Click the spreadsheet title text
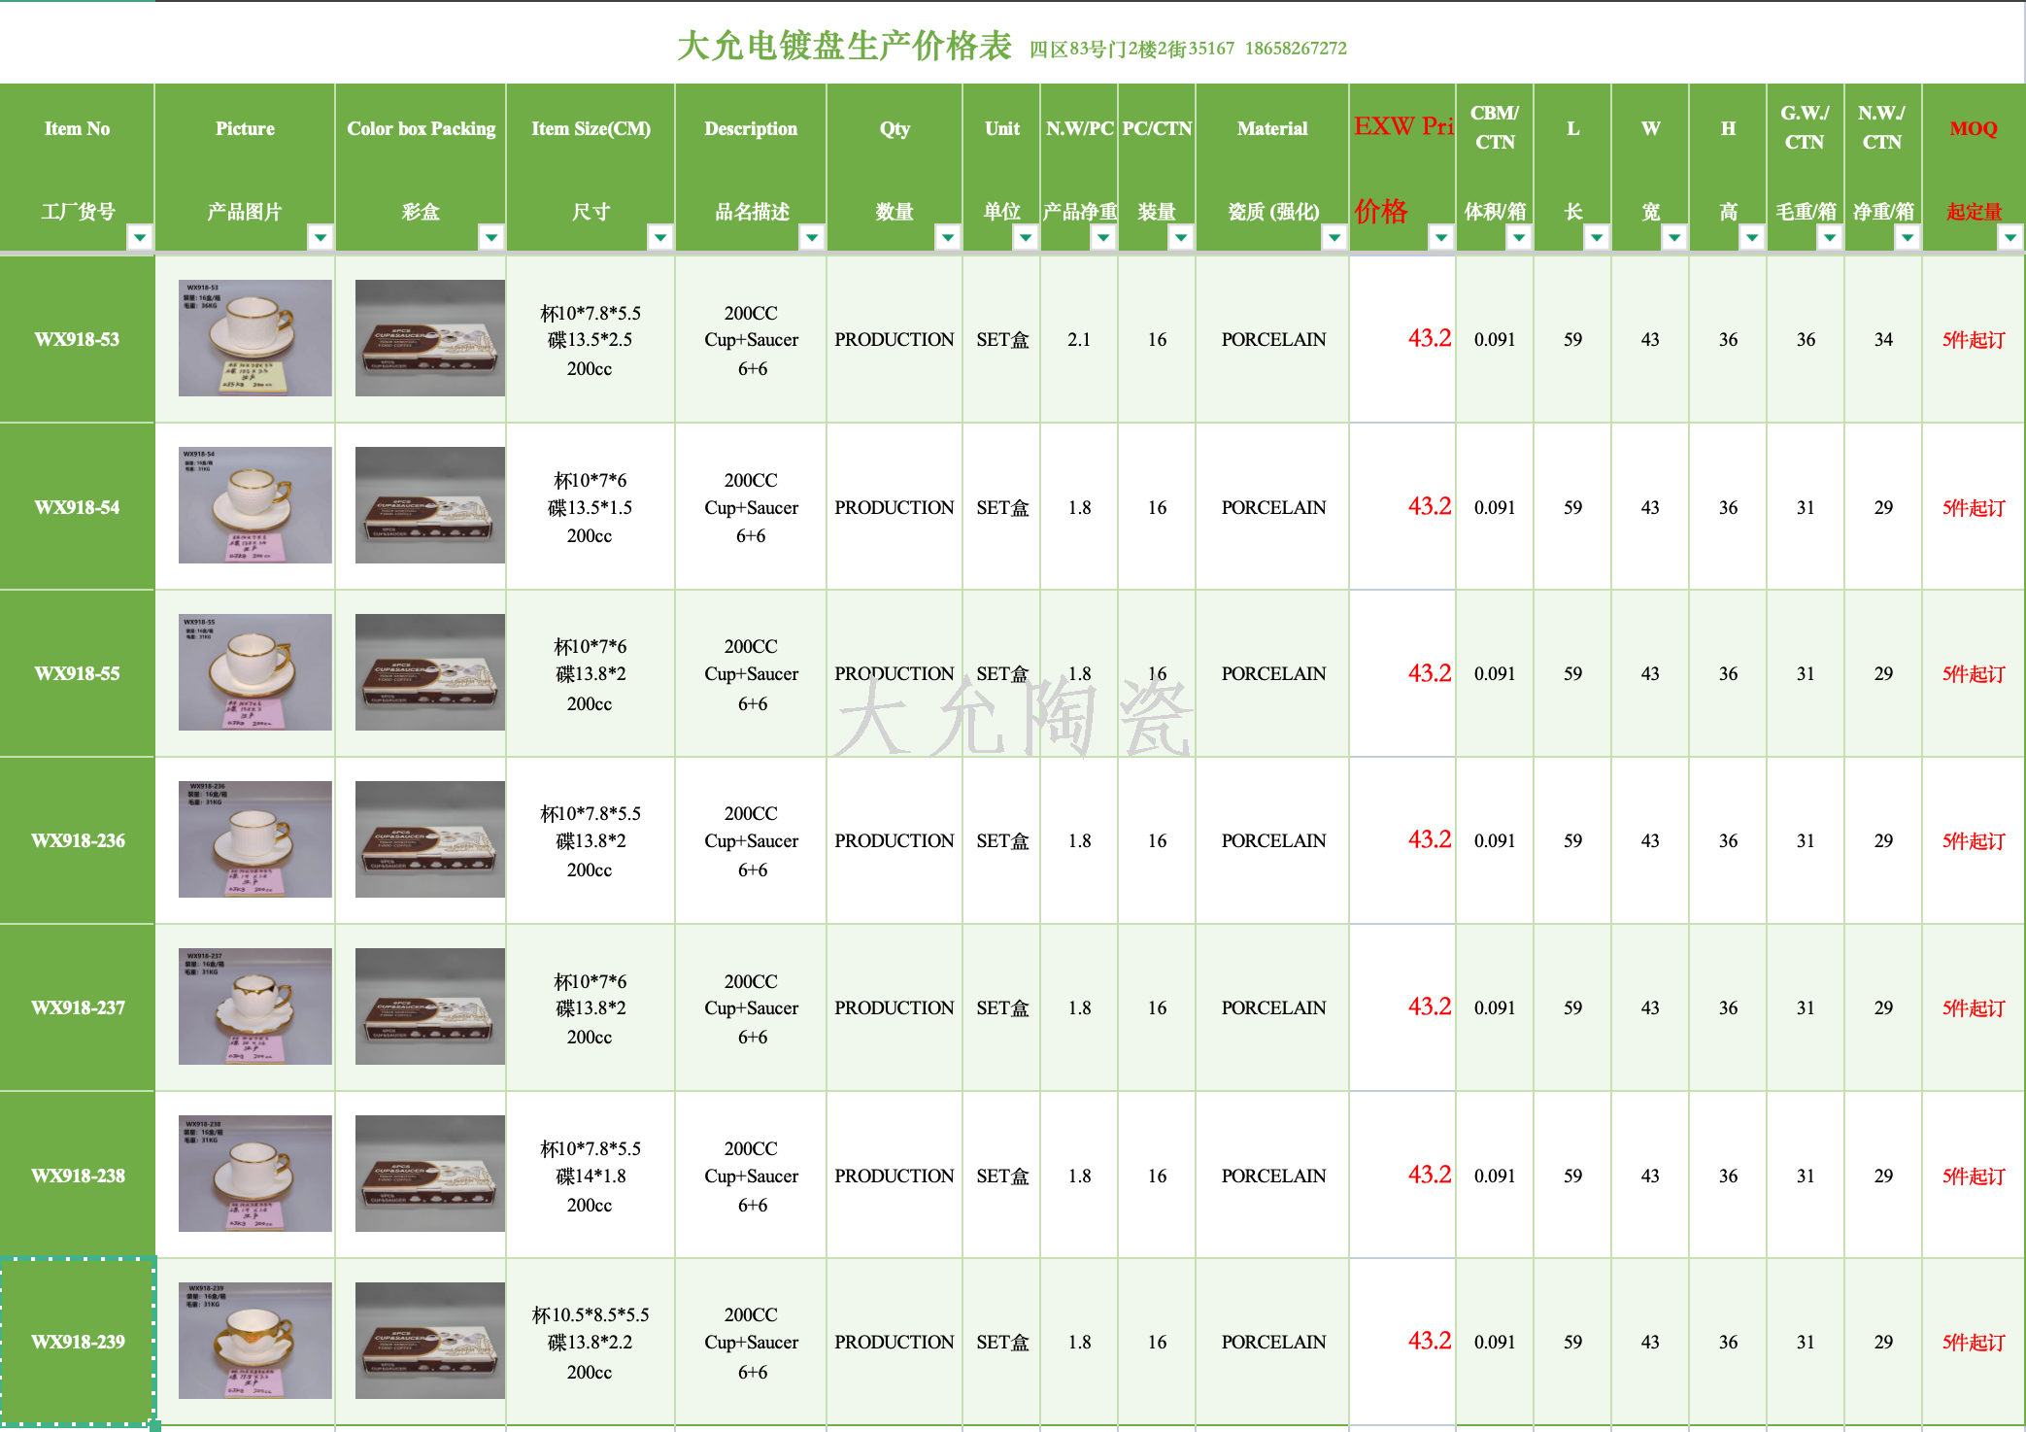 [843, 46]
